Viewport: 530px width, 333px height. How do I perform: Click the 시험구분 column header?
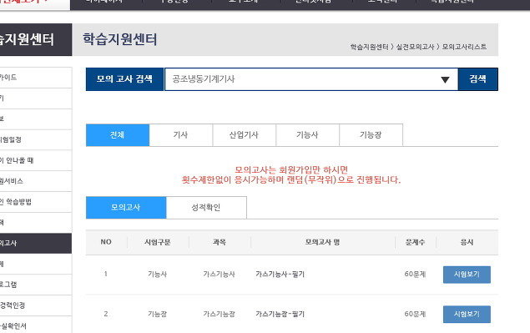tap(157, 242)
